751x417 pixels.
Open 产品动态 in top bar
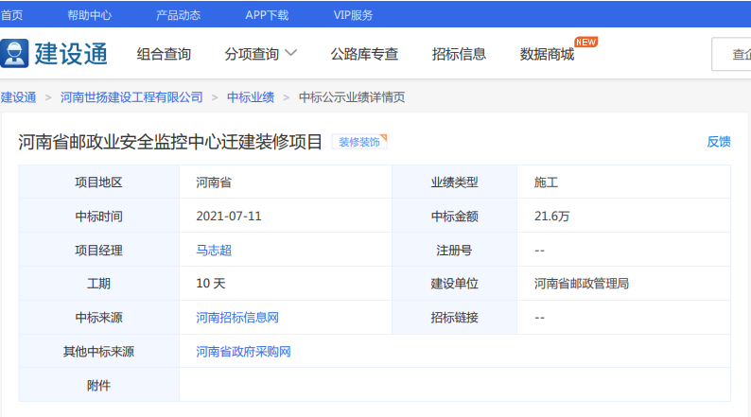click(178, 15)
